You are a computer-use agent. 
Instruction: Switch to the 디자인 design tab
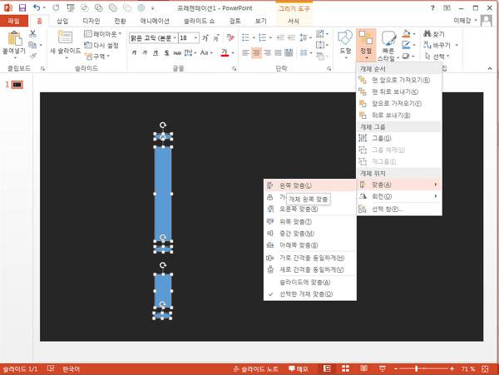point(91,21)
